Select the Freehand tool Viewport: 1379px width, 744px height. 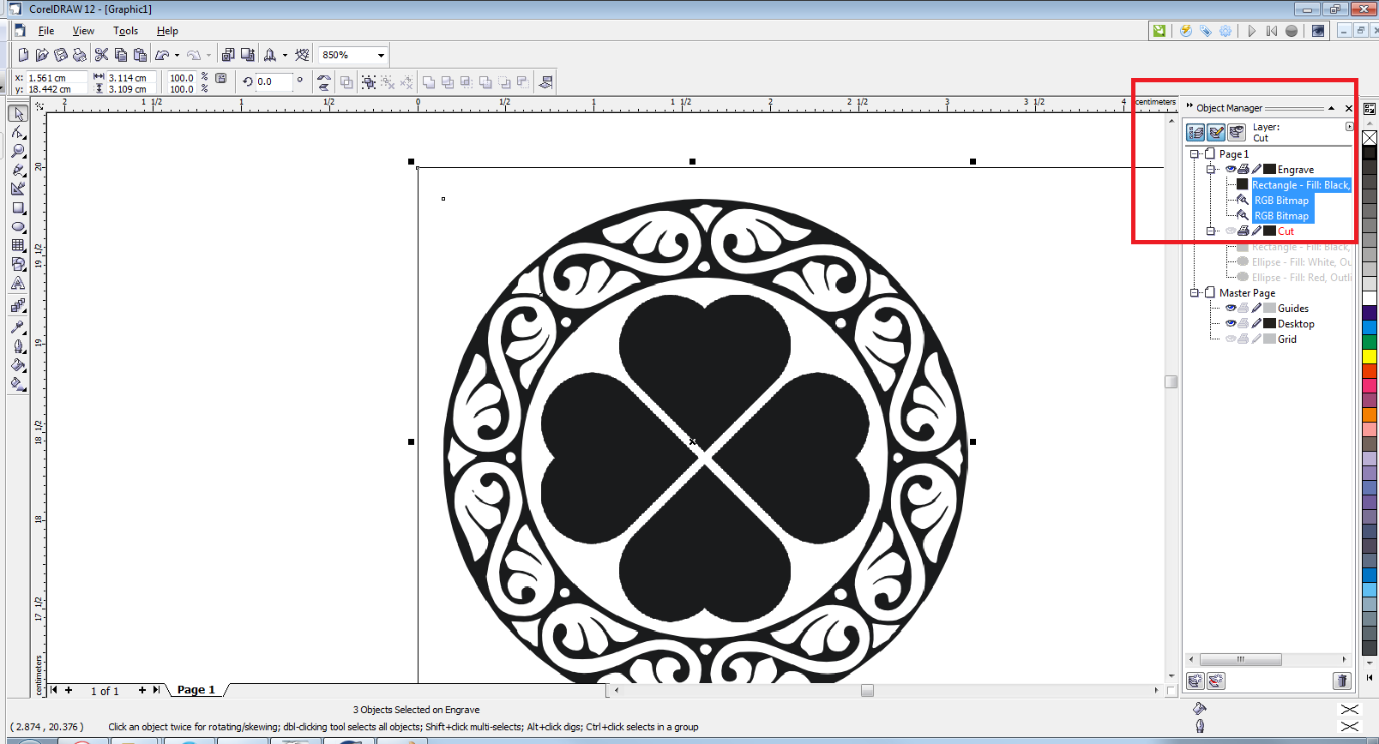[x=18, y=170]
